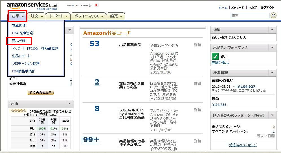Viewport: 281px width, 153px height.
Task: Collapse the 決済情報 panel arrow
Action: pos(272,73)
